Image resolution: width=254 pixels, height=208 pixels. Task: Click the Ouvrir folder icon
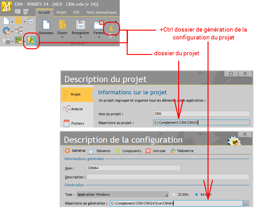pyautogui.click(x=62, y=25)
